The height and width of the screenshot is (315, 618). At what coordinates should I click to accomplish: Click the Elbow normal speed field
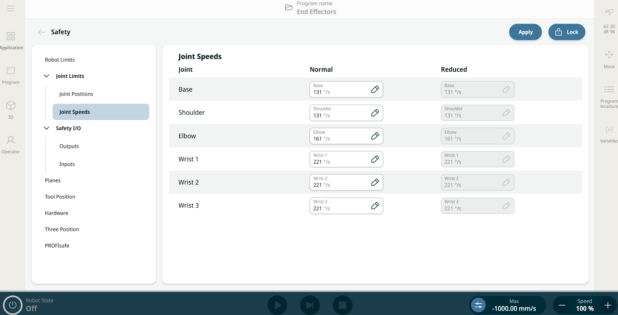tap(340, 136)
